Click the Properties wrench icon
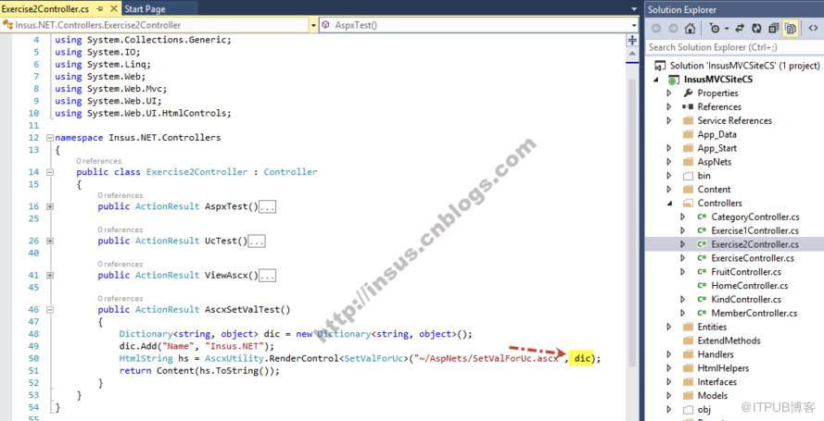This screenshot has width=824, height=421. pos(688,93)
